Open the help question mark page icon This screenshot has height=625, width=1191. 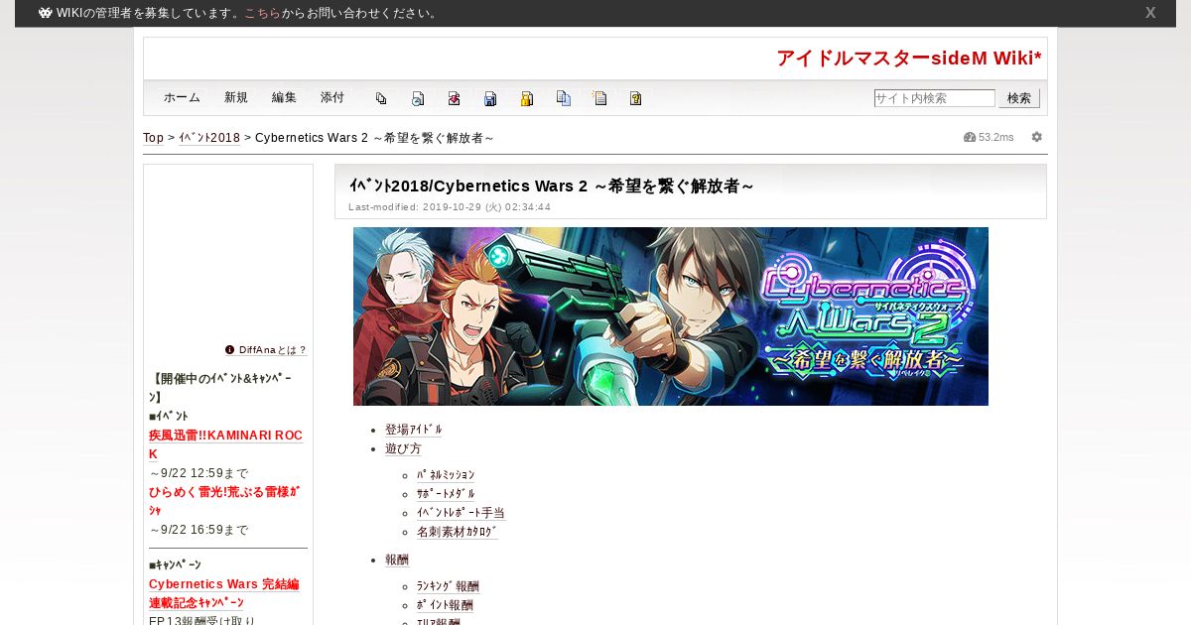(x=636, y=98)
